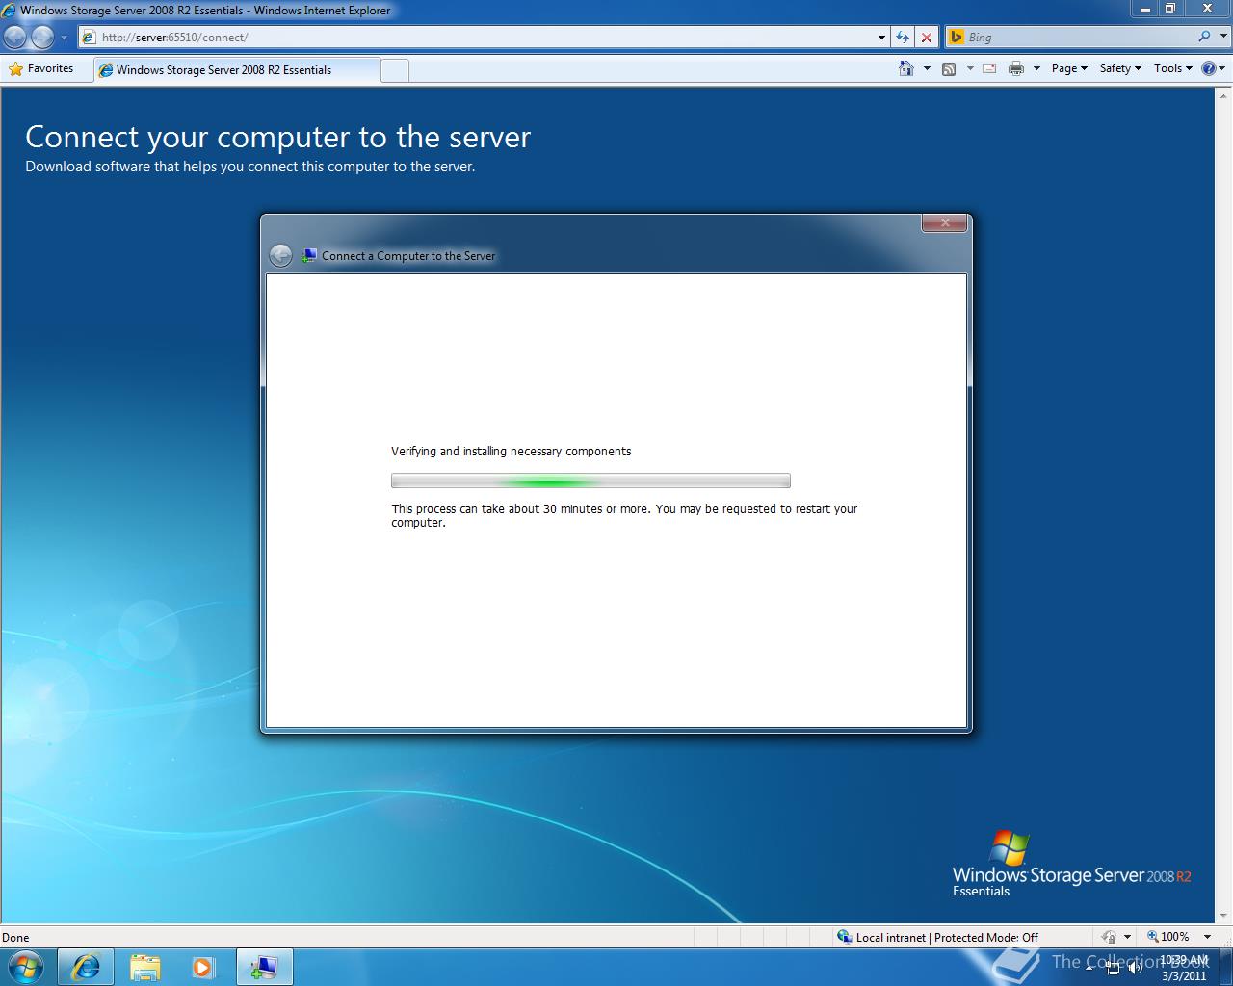This screenshot has width=1233, height=986.
Task: Click the volume speaker tray icon
Action: pyautogui.click(x=1136, y=968)
